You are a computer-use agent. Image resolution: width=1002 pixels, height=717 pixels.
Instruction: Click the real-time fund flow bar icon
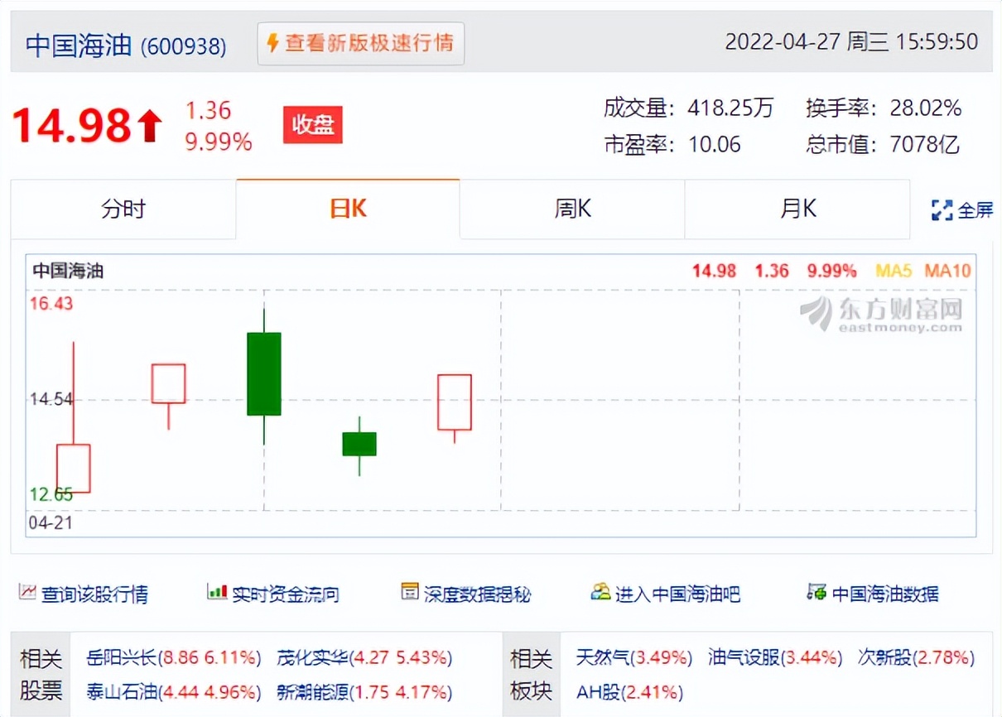point(217,593)
